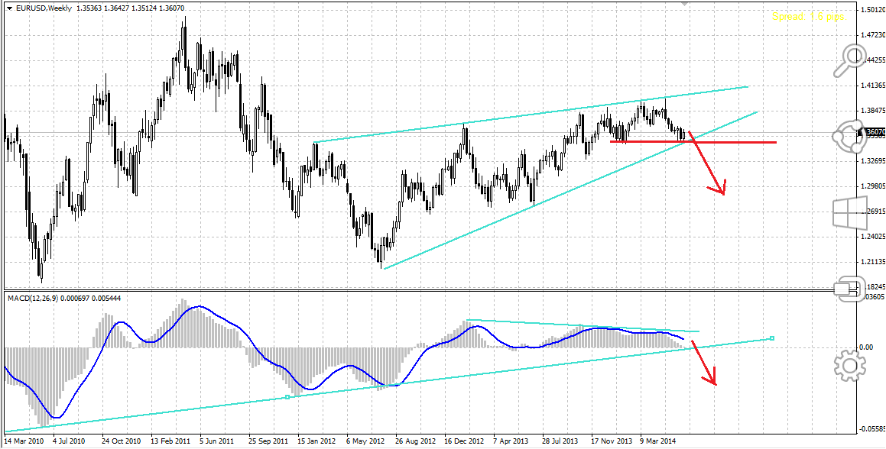Click the yellow Spread pips text
Image resolution: width=886 pixels, height=449 pixels.
(808, 16)
